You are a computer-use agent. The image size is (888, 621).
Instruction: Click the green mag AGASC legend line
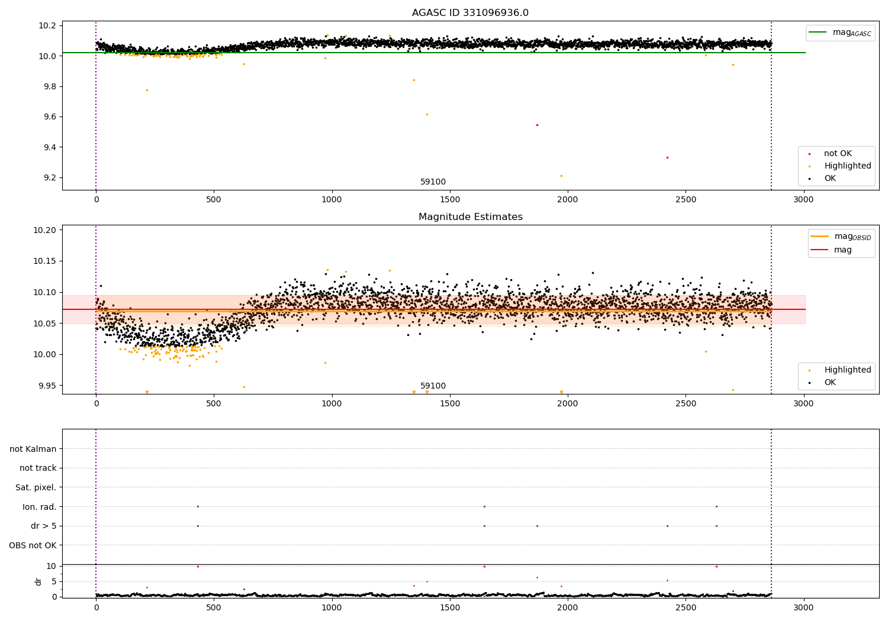pos(818,33)
